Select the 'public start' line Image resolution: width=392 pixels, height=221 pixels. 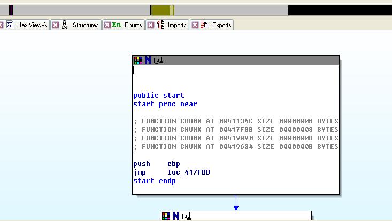coord(159,96)
